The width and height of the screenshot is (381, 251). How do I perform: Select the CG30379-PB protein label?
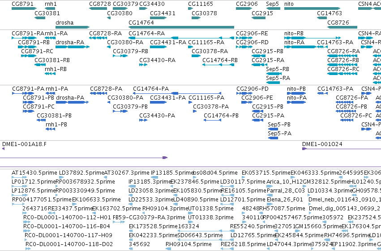coord(130,107)
